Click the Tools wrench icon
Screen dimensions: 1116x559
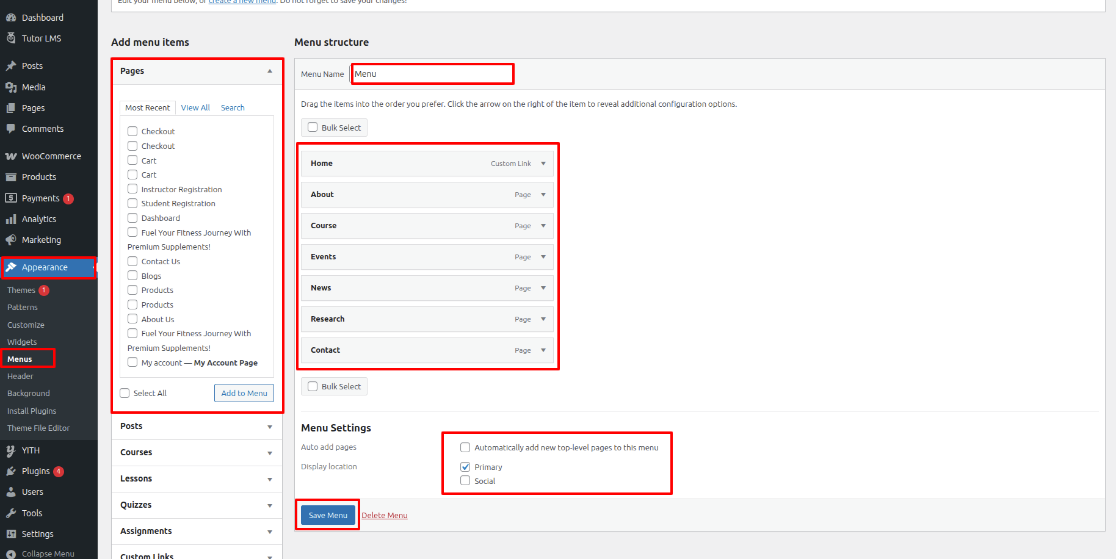coord(11,513)
